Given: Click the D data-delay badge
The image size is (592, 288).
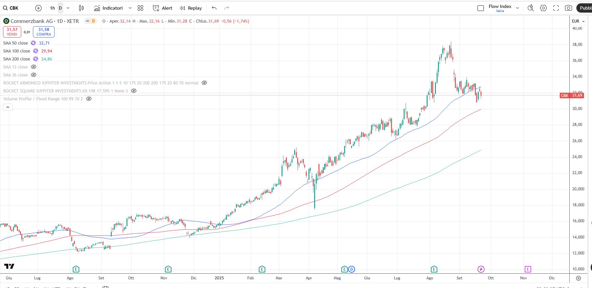Looking at the screenshot, I should [94, 21].
